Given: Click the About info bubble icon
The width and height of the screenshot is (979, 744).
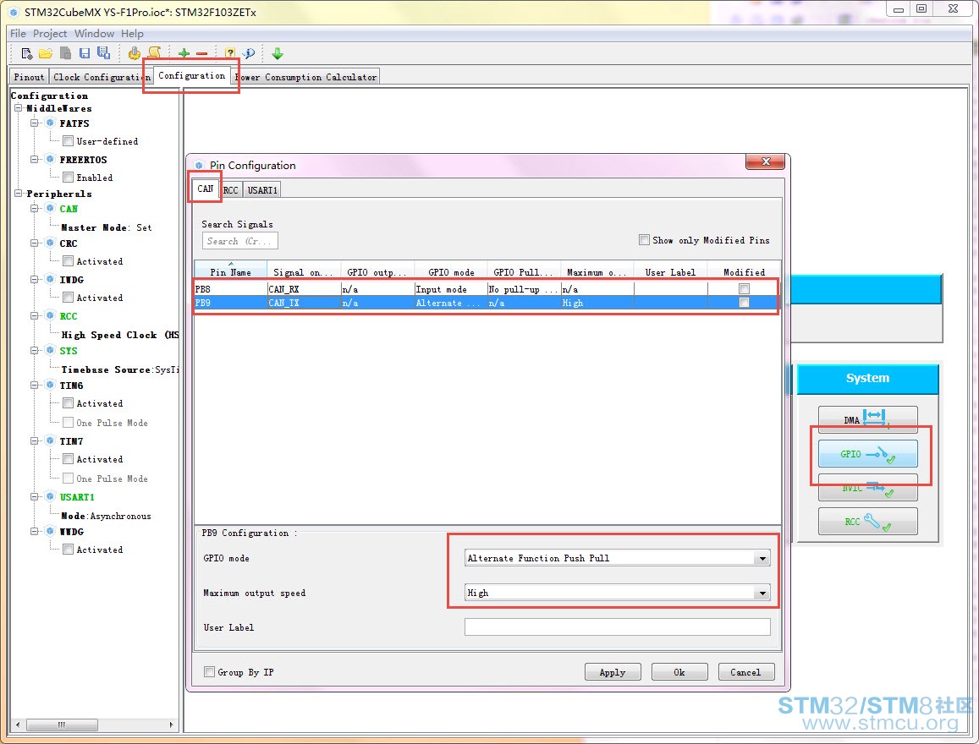Looking at the screenshot, I should [x=249, y=53].
